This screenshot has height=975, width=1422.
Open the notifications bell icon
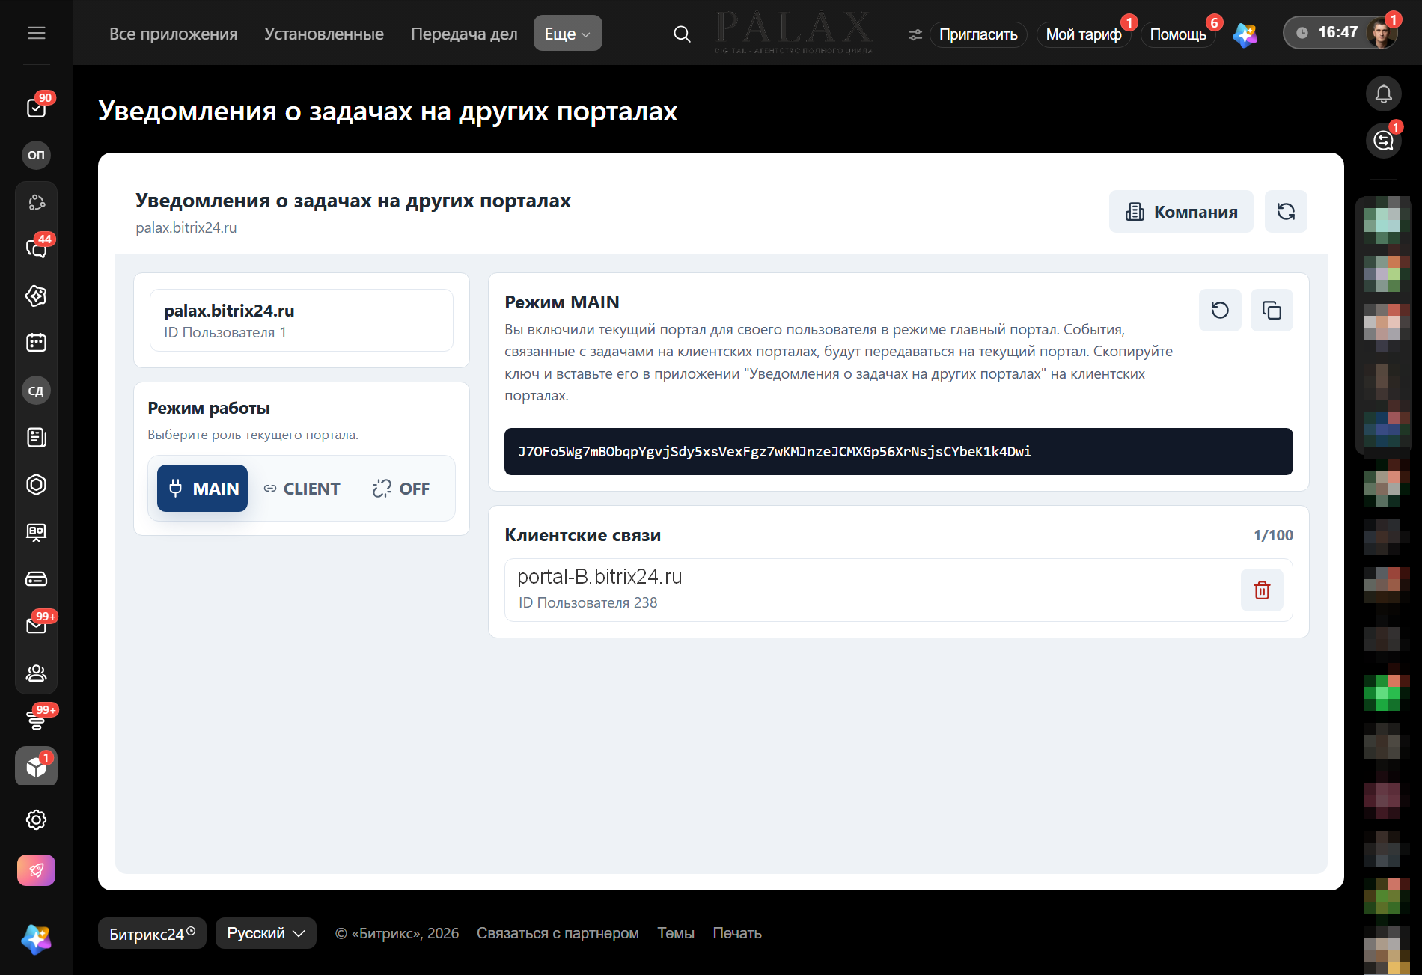click(x=1384, y=94)
